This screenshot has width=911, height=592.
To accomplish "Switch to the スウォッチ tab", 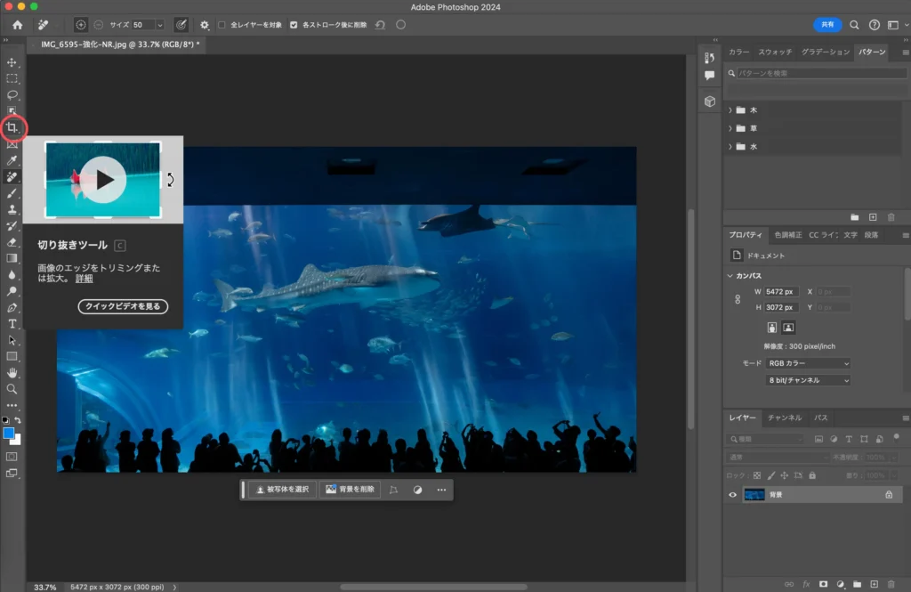I will (x=775, y=53).
